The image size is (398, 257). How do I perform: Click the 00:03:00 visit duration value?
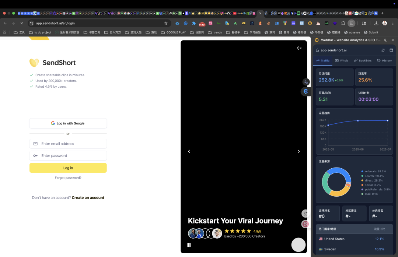tap(368, 99)
